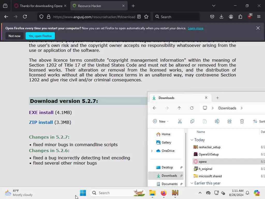This screenshot has width=265, height=199.
Task: Reload the Resource Hacker page
Action: coord(25,17)
